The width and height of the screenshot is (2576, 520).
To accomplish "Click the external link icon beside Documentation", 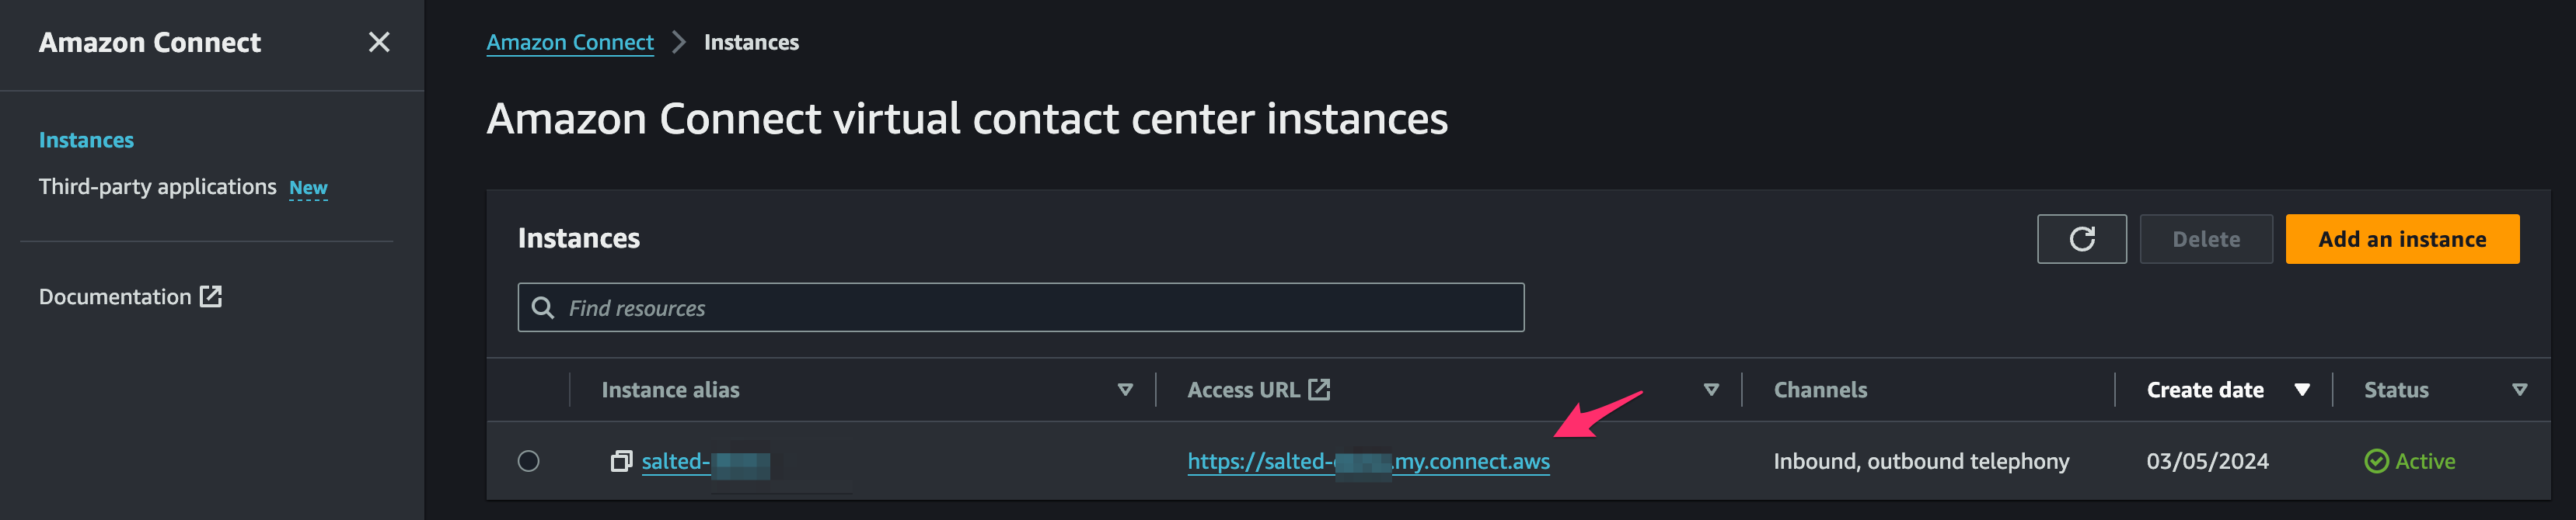I will (x=211, y=296).
